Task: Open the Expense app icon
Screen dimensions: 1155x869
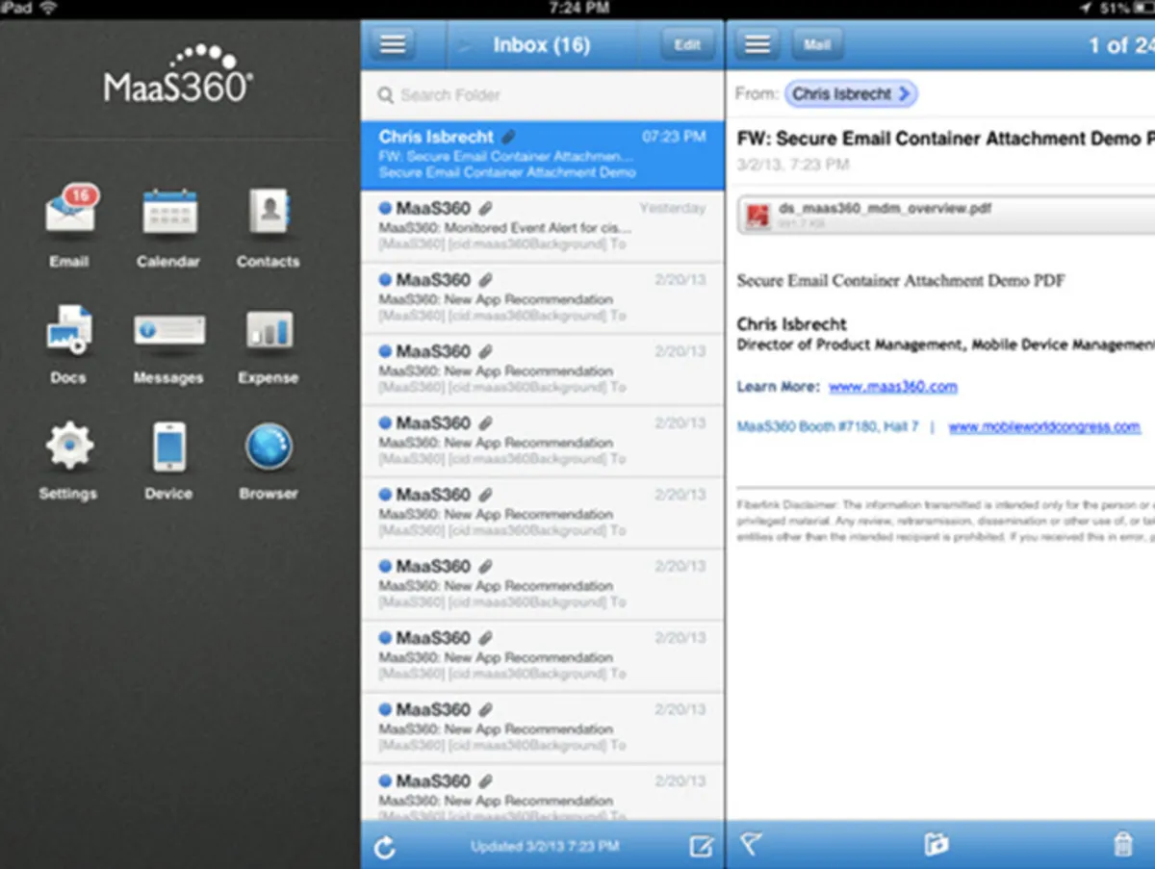Action: [269, 329]
